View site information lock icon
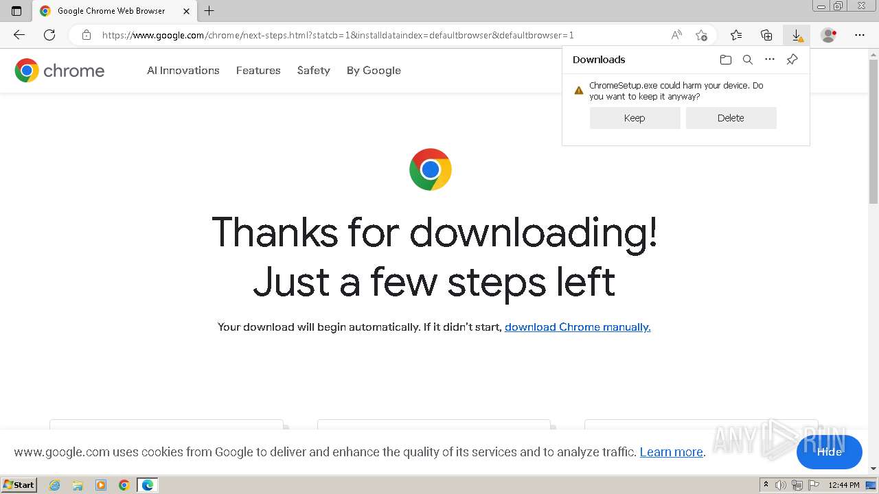The height and width of the screenshot is (494, 879). (x=86, y=35)
